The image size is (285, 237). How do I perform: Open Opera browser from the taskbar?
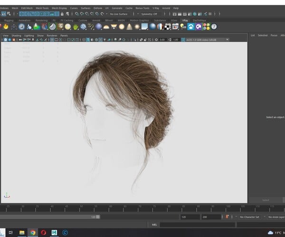(x=44, y=232)
